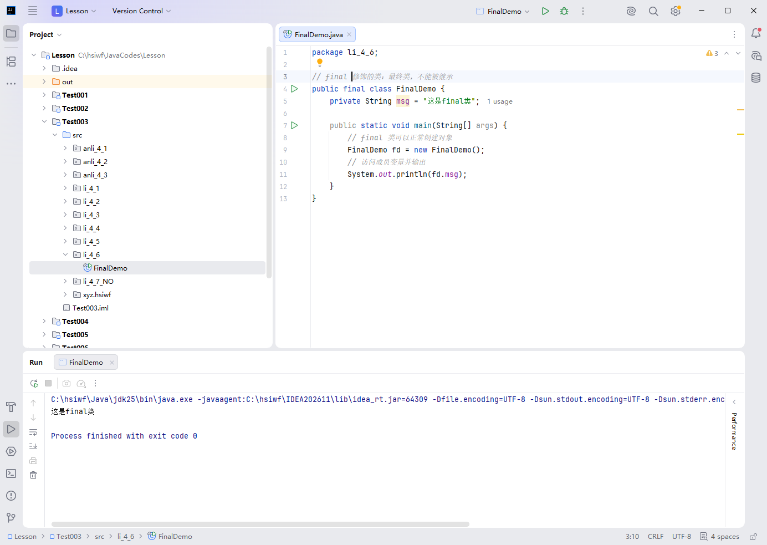Change UTF-8 file encoding
Screen dimensions: 767x545
[682, 537]
